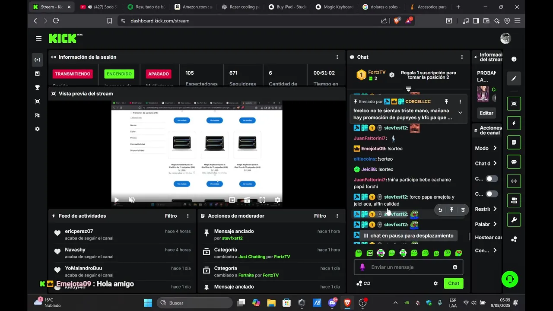
Task: Open the Just Chatting category link
Action: [x=252, y=257]
